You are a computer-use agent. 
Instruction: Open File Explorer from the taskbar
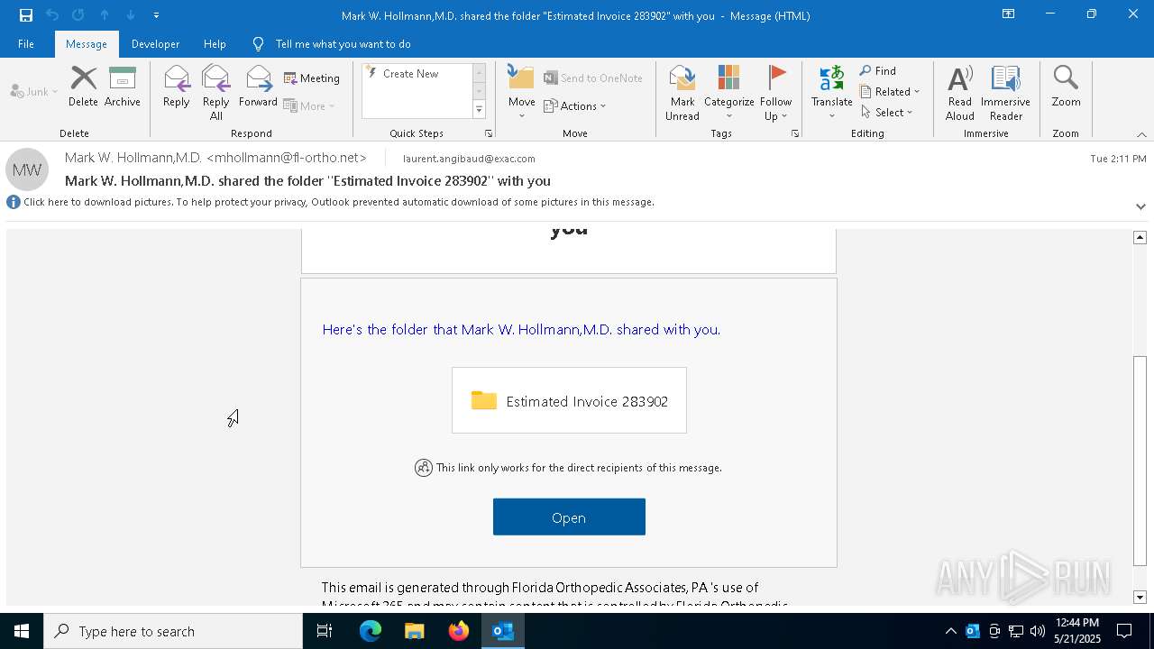[x=415, y=631]
